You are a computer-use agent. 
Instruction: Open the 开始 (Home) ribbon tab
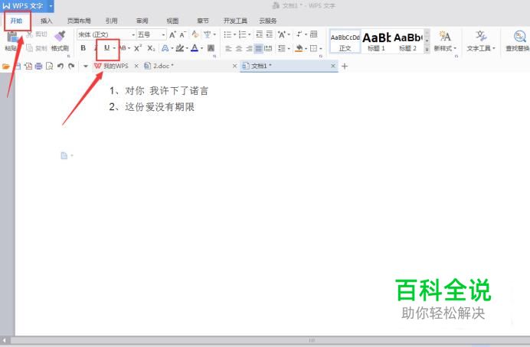[x=16, y=21]
